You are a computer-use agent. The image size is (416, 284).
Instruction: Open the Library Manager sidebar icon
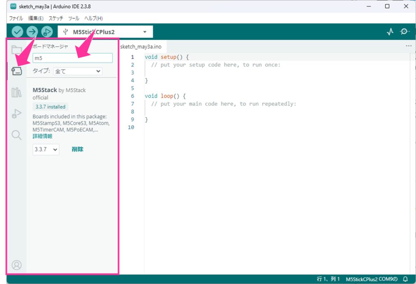pyautogui.click(x=16, y=92)
